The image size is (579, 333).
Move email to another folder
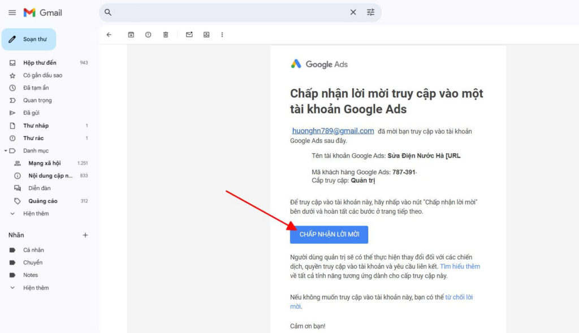pos(206,34)
